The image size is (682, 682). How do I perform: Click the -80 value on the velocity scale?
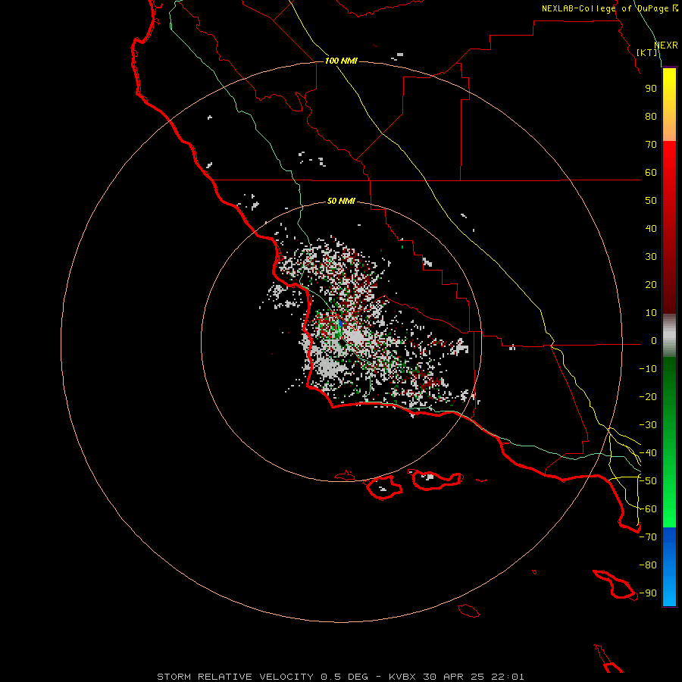[648, 565]
